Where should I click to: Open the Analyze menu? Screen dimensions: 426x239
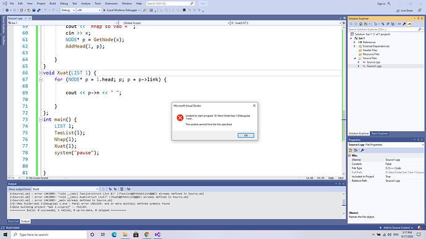pyautogui.click(x=86, y=4)
